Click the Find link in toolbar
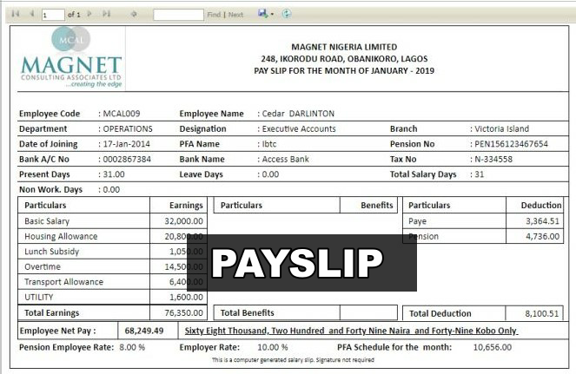 pos(214,15)
